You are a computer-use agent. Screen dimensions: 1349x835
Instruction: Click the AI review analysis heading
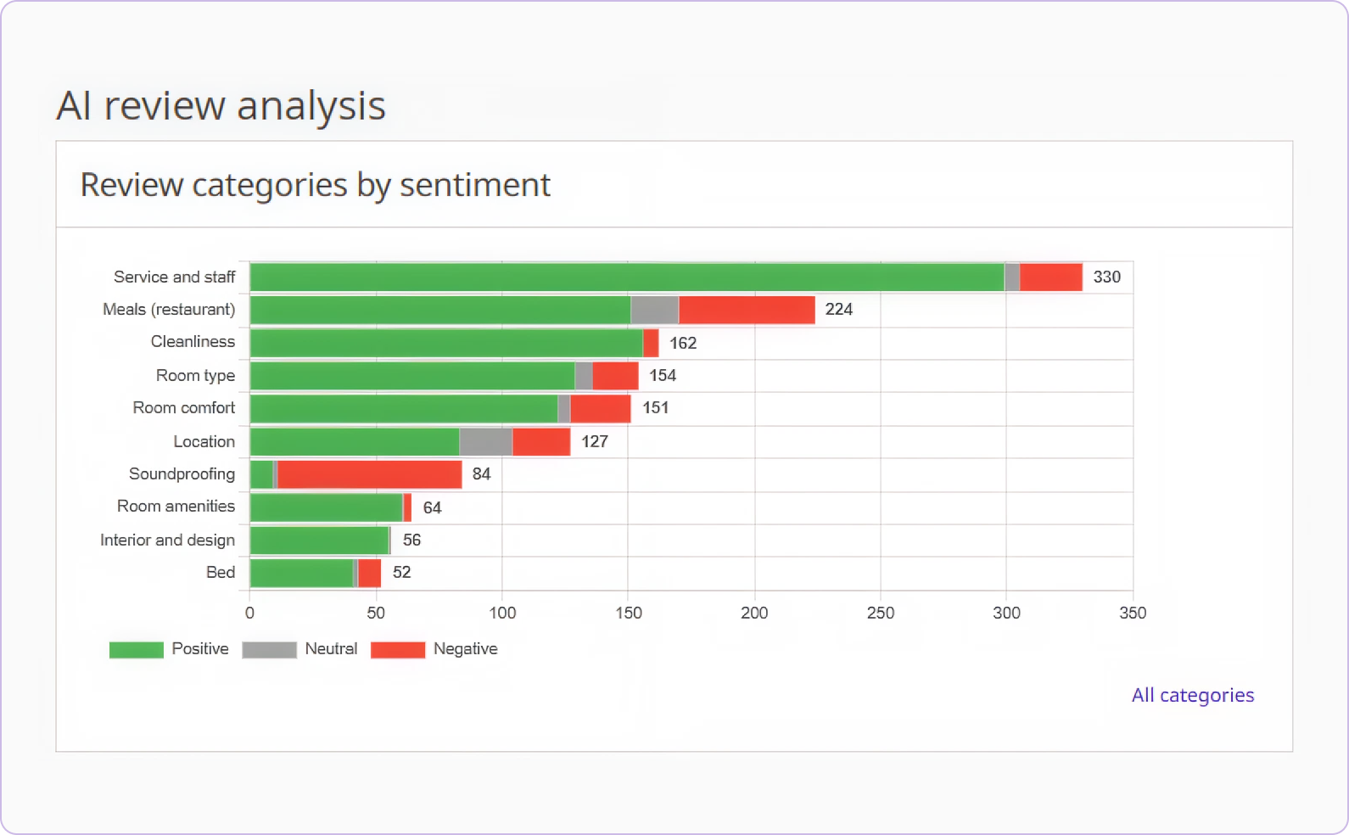(221, 105)
